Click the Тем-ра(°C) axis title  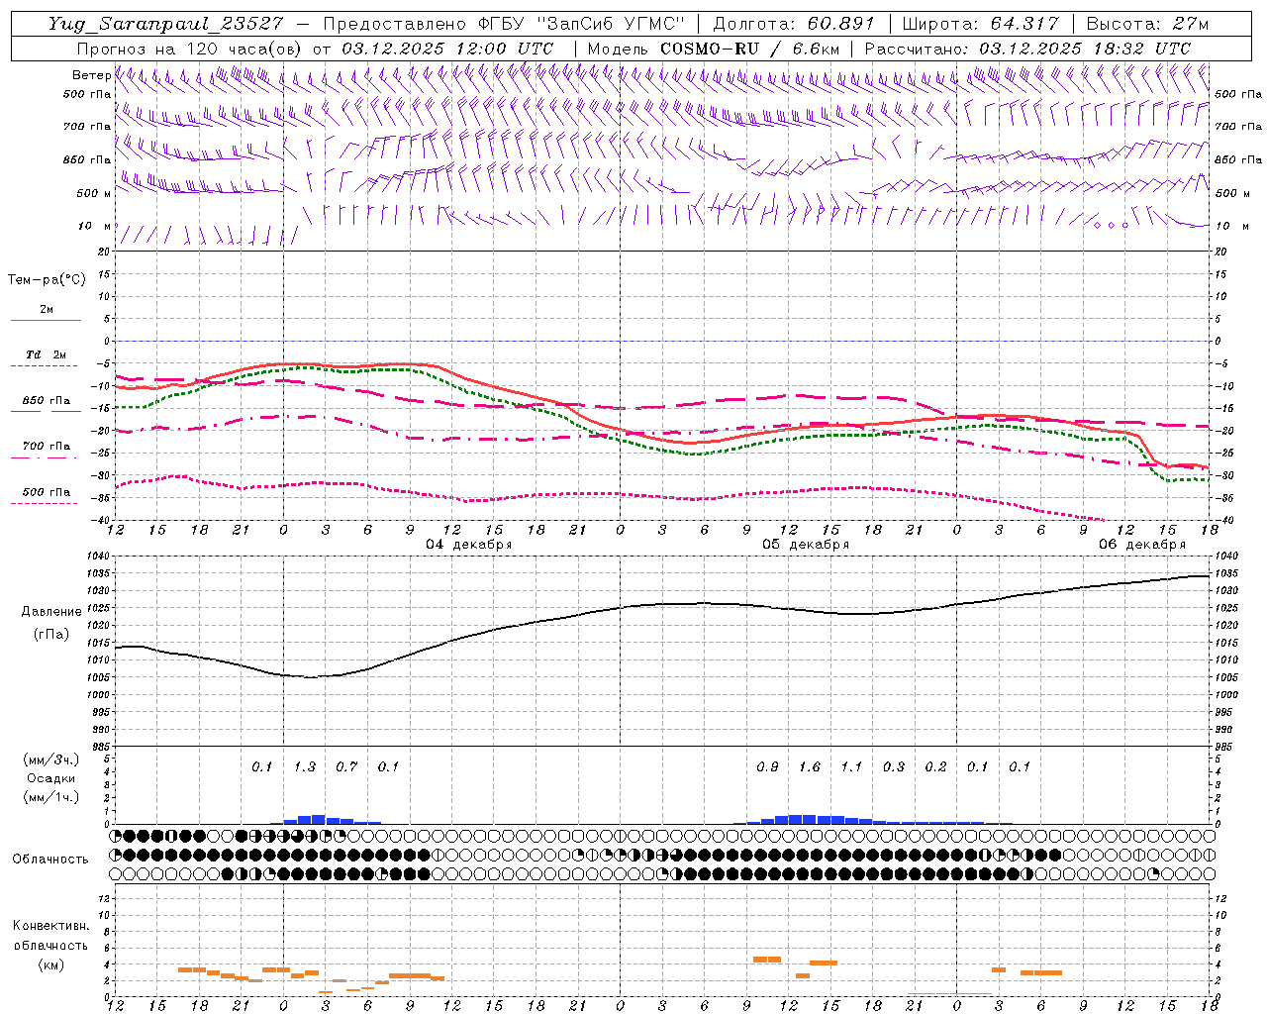click(47, 280)
